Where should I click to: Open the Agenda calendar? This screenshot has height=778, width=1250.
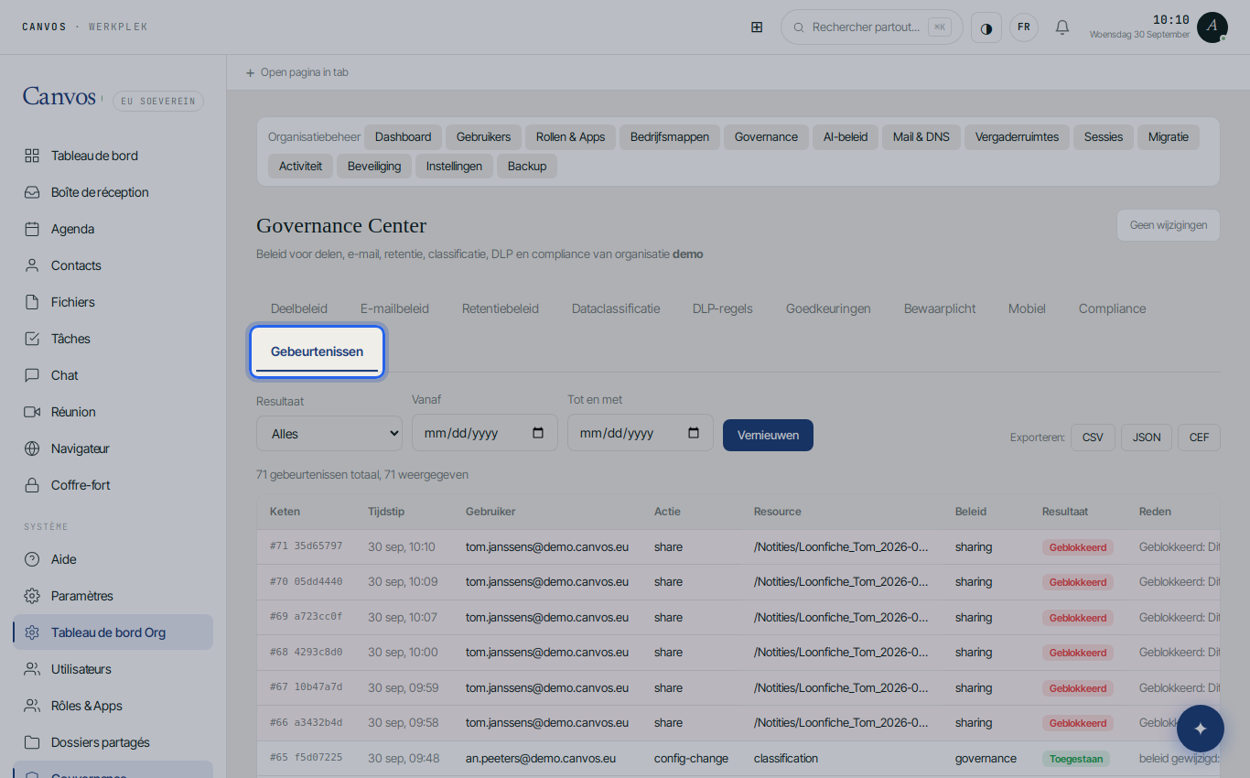click(113, 229)
